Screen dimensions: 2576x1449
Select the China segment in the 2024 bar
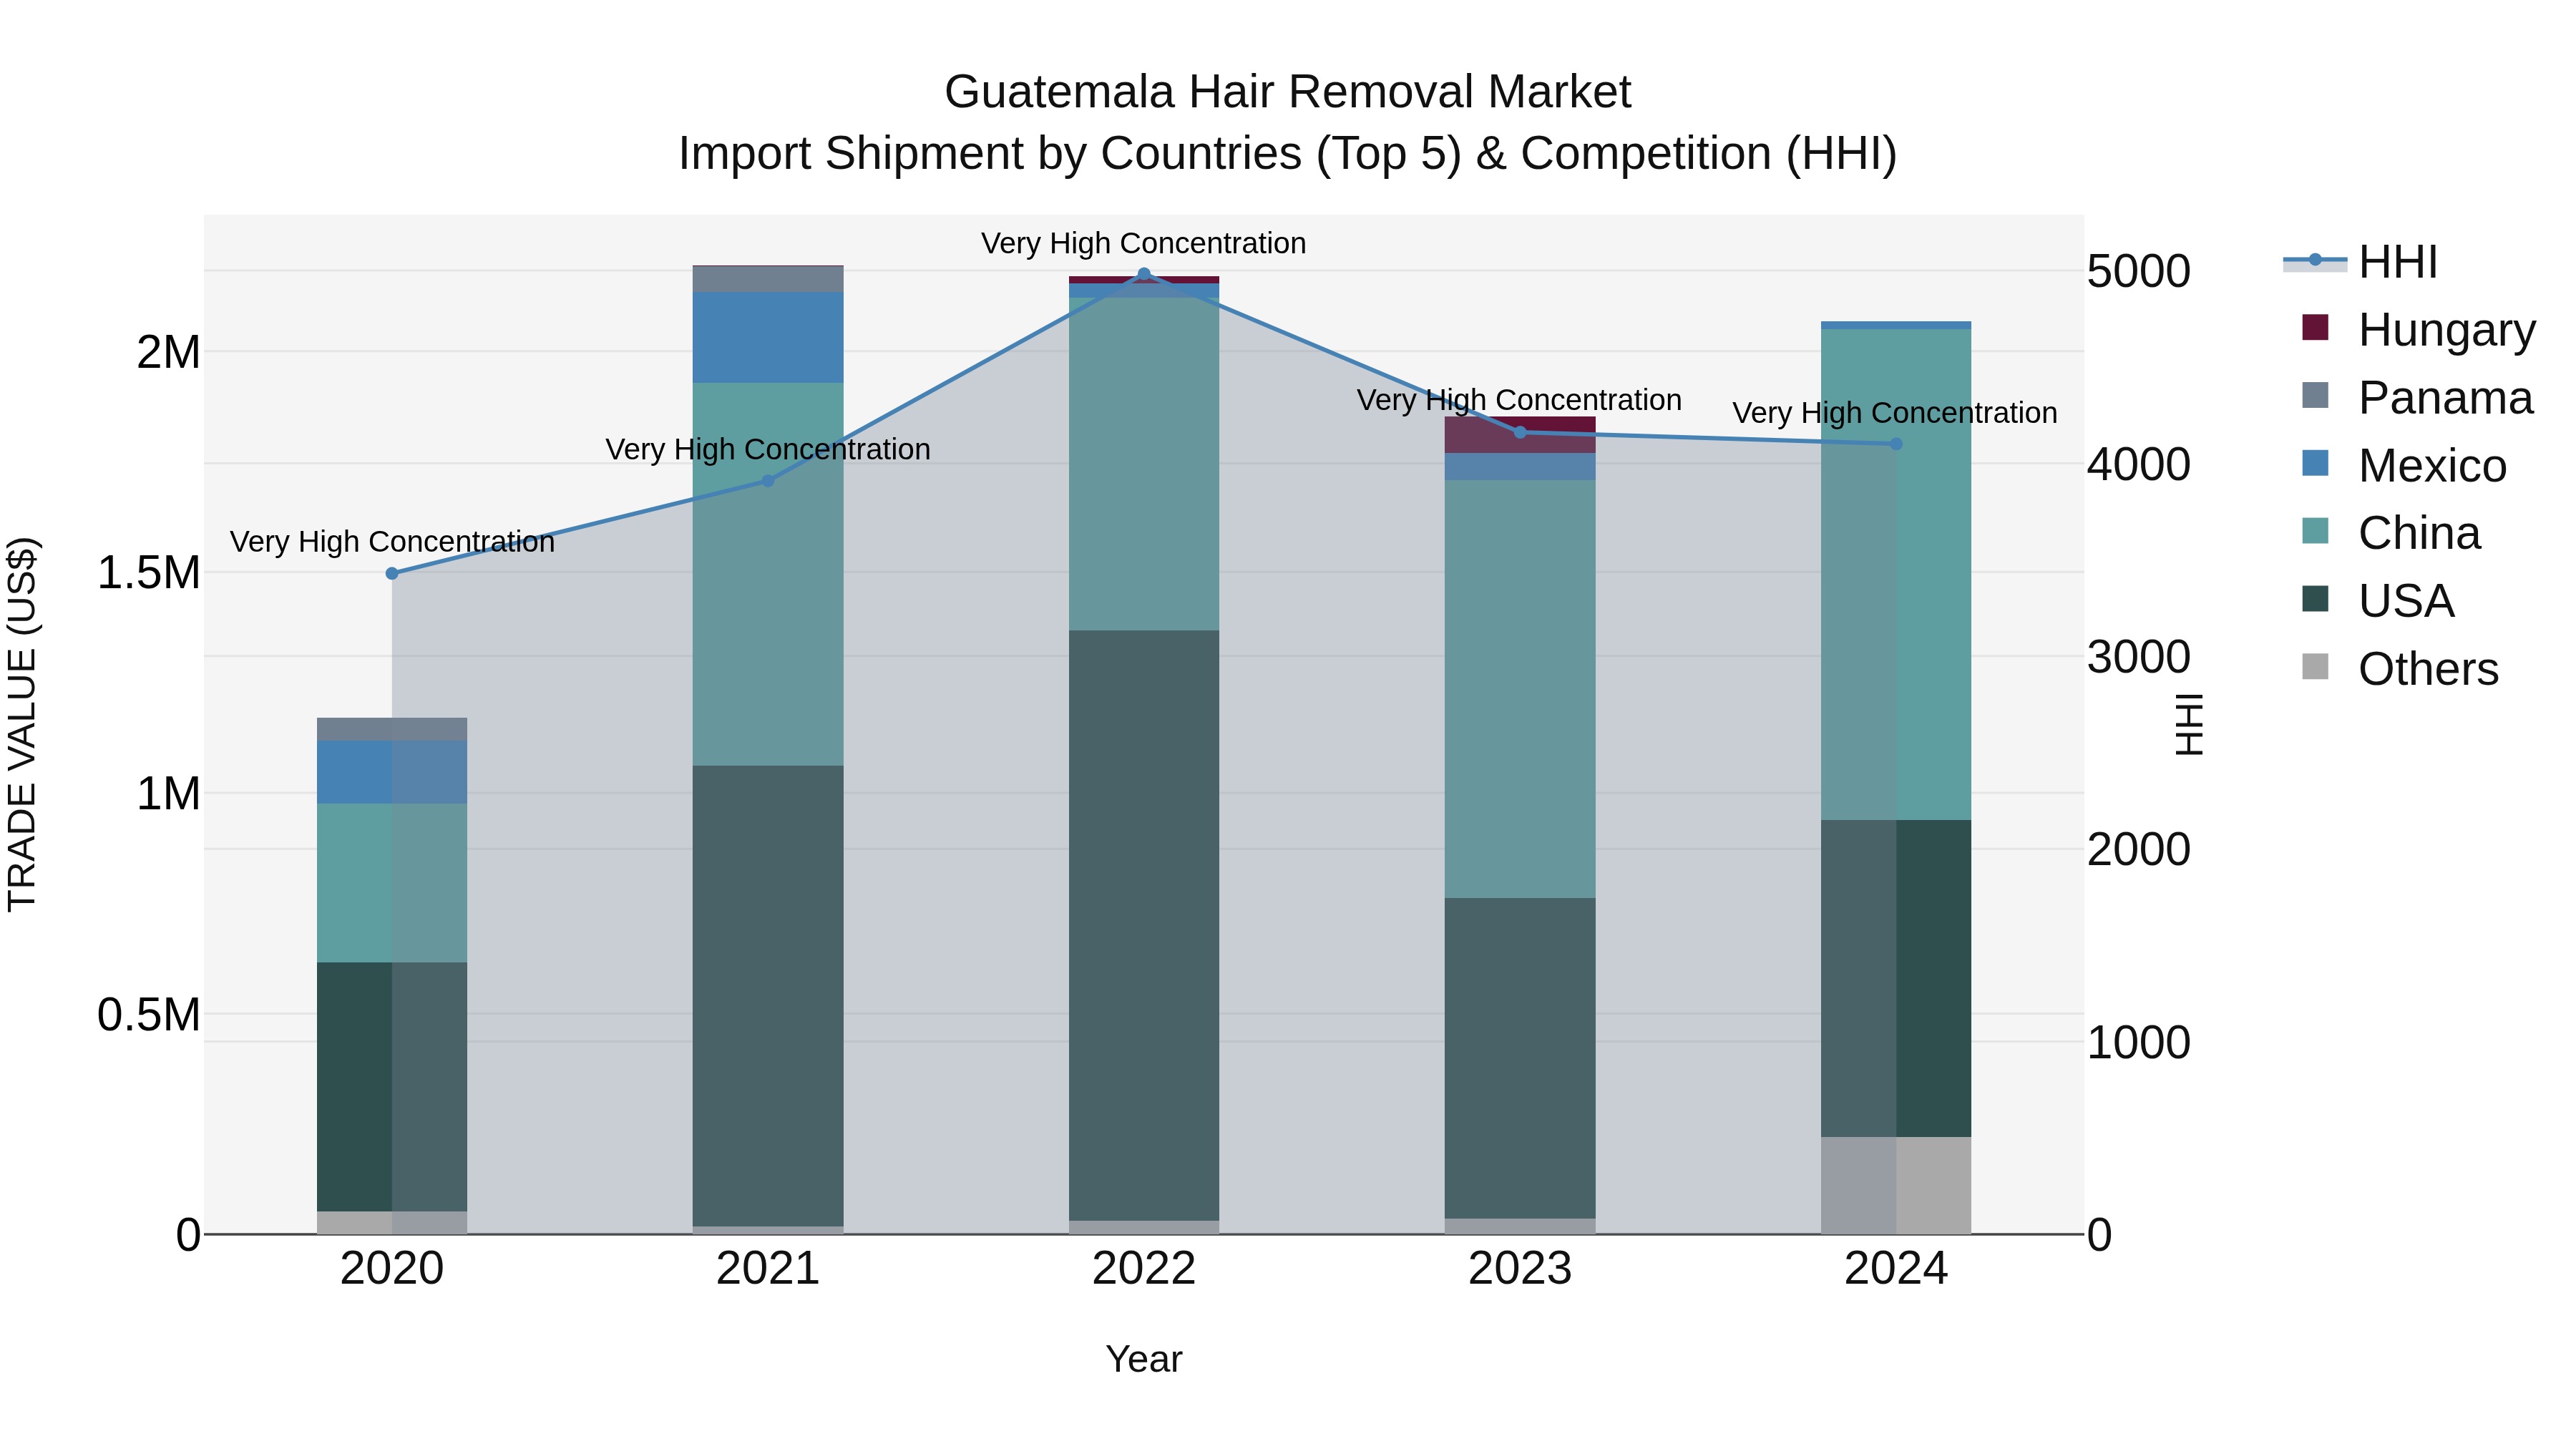tap(1896, 575)
